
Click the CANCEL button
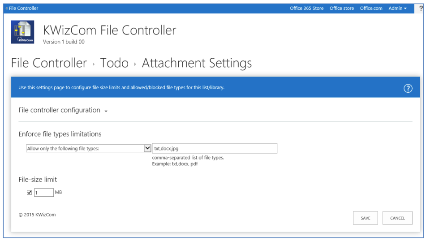point(397,218)
